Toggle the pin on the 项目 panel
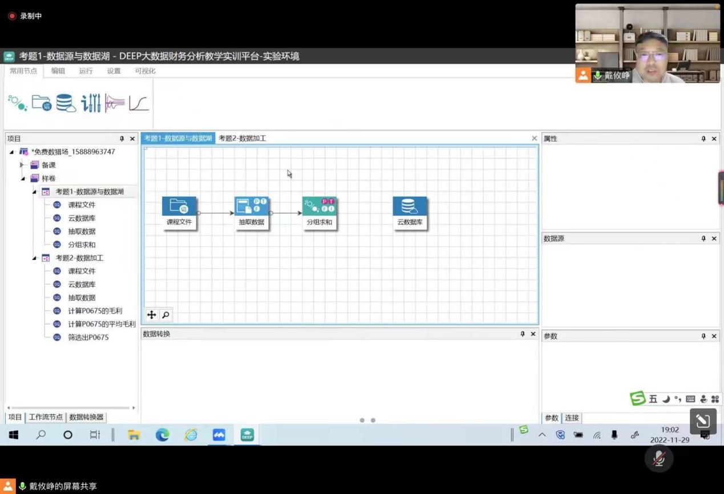This screenshot has width=724, height=494. [x=122, y=138]
